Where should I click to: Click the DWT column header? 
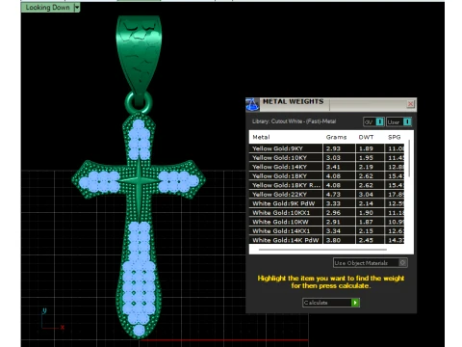click(366, 137)
